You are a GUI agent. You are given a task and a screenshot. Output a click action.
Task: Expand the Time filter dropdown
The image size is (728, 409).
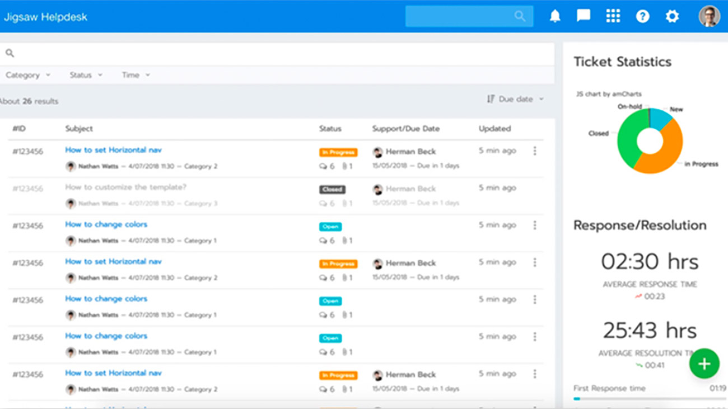click(136, 75)
